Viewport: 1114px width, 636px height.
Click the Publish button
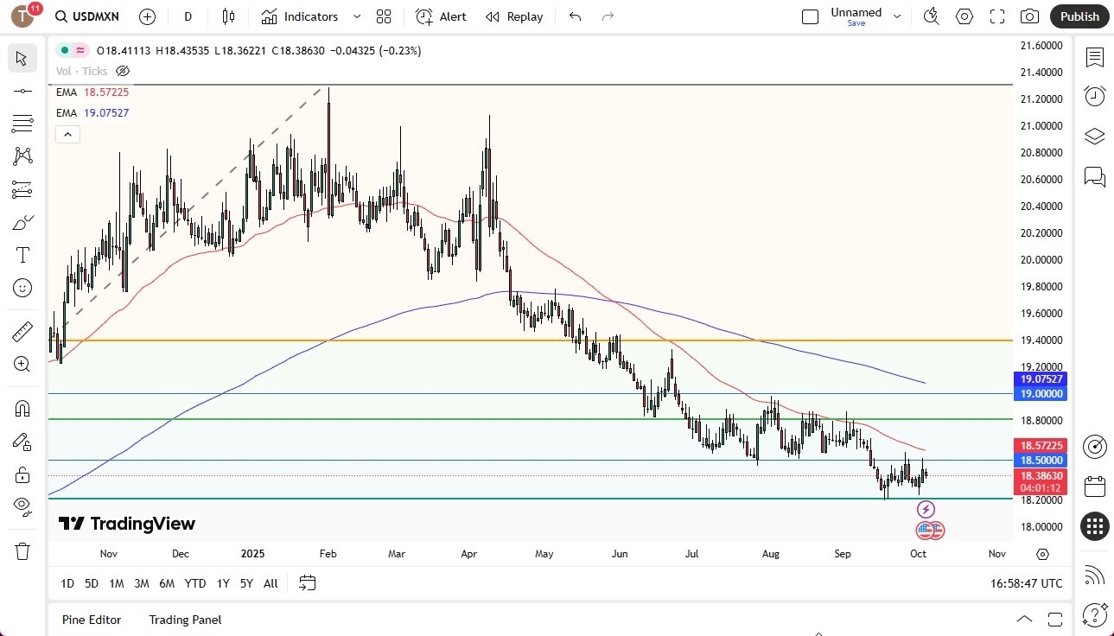click(x=1079, y=16)
